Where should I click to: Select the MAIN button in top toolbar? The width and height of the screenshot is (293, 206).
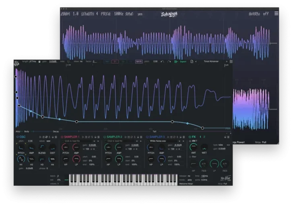pyautogui.click(x=138, y=62)
